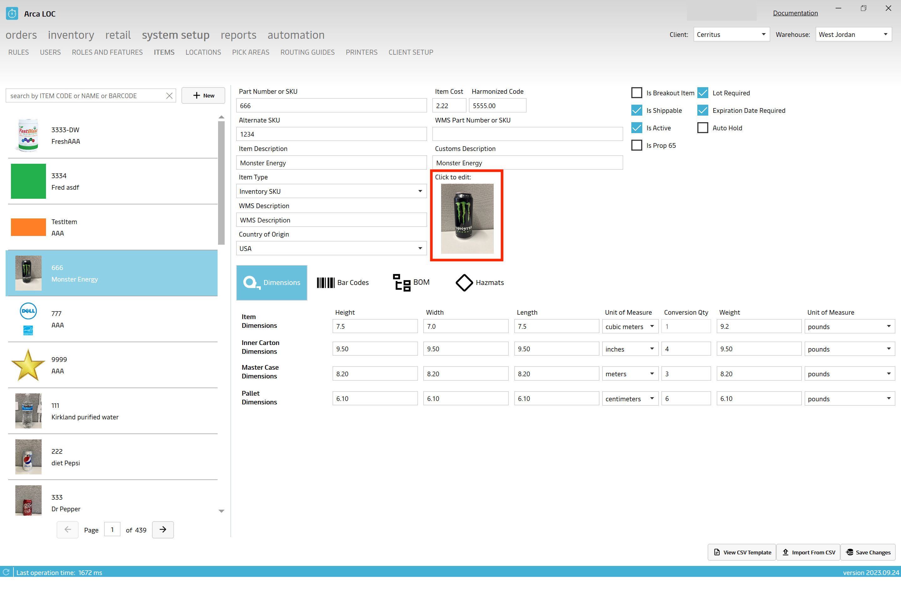
Task: Select the Dell 777 item icon
Action: pyautogui.click(x=28, y=319)
